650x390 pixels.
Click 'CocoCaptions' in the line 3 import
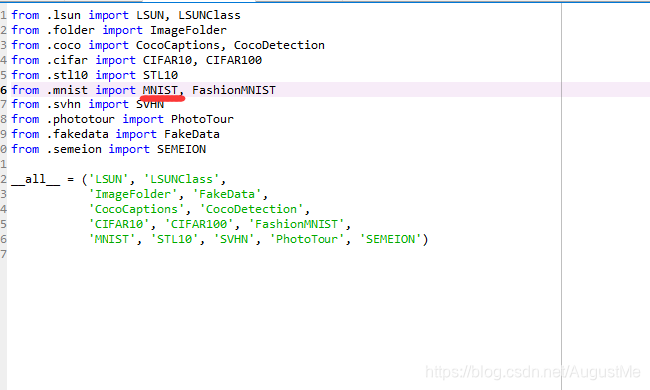point(178,45)
